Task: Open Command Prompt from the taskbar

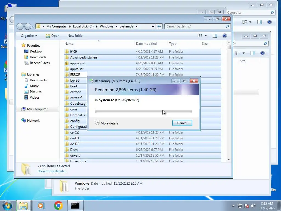Action: pyautogui.click(x=75, y=206)
